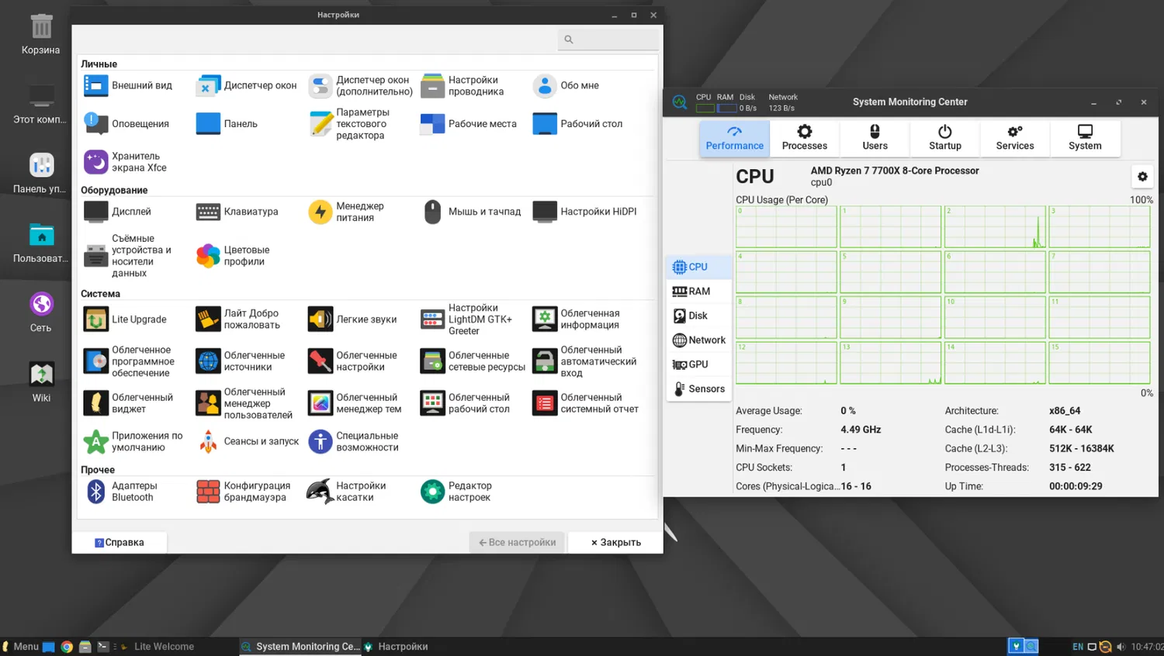
Task: Switch to the Startup tab
Action: (944, 138)
